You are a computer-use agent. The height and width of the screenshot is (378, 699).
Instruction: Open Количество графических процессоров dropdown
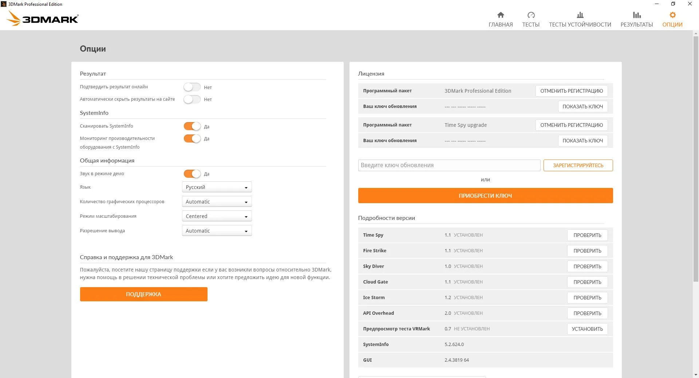click(217, 202)
